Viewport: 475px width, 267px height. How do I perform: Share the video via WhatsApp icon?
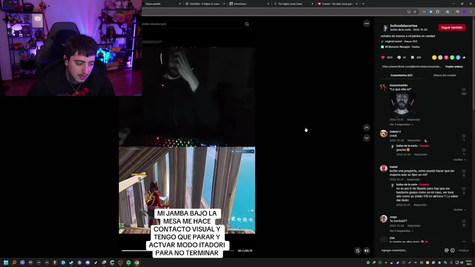click(452, 57)
